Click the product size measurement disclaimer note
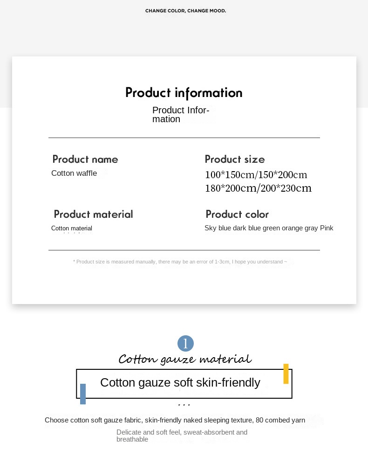368x450 pixels. click(180, 262)
